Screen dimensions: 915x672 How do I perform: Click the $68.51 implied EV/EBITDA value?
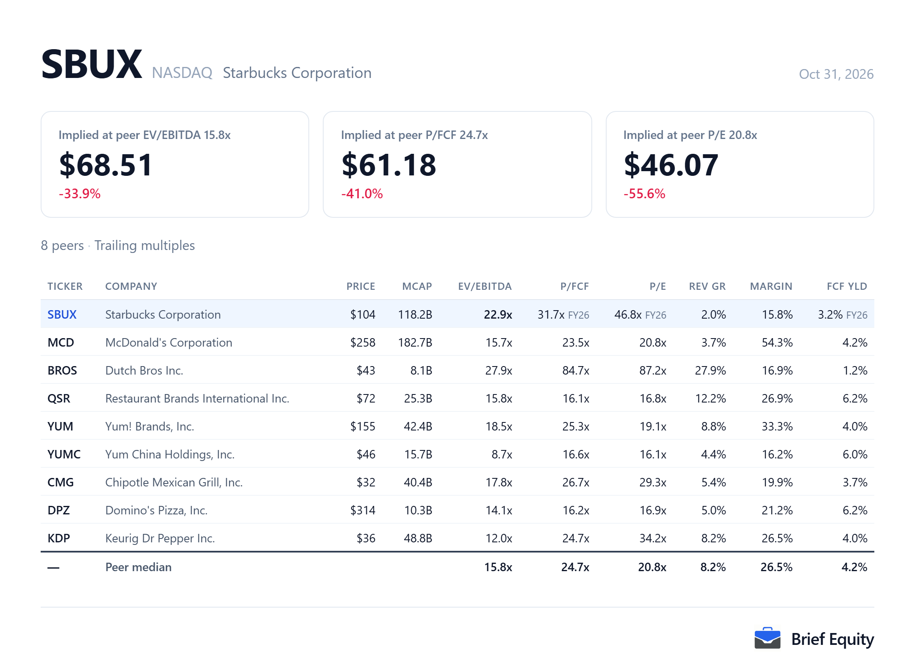click(x=105, y=165)
